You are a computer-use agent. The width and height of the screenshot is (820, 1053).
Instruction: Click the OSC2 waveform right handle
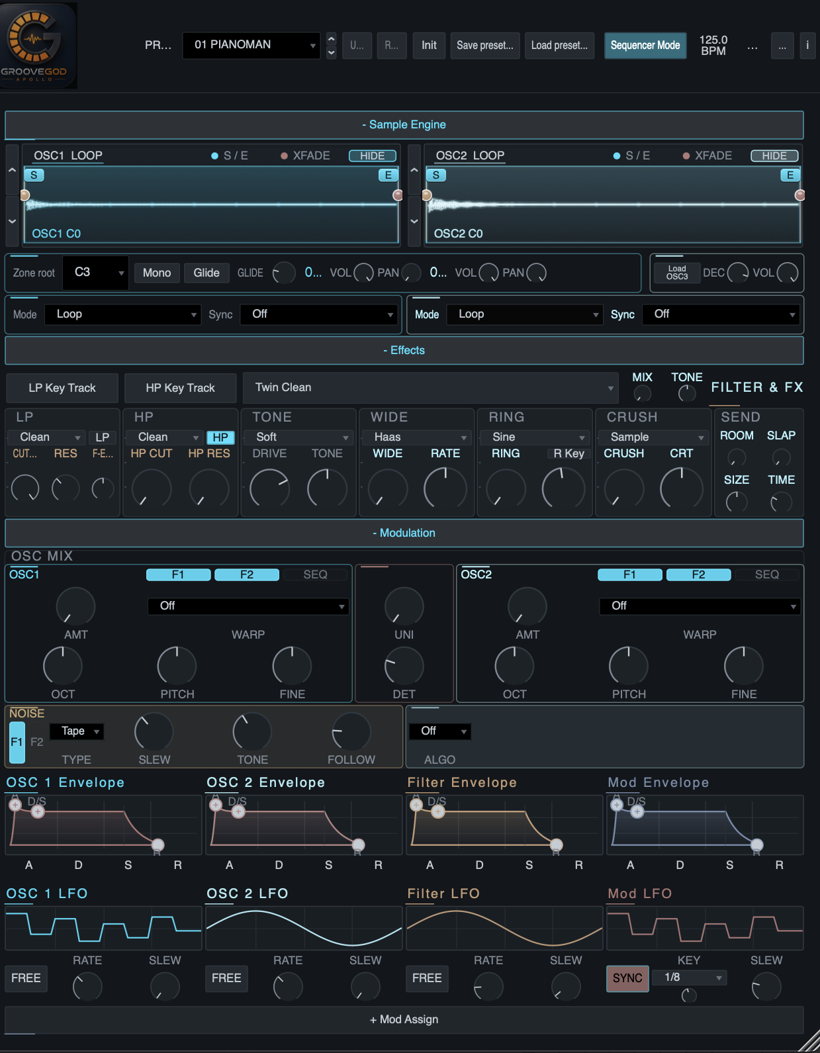click(x=800, y=195)
